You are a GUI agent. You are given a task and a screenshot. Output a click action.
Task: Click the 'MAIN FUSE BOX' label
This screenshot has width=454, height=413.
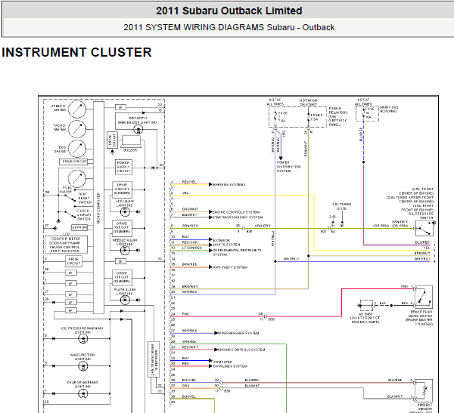pos(389,109)
